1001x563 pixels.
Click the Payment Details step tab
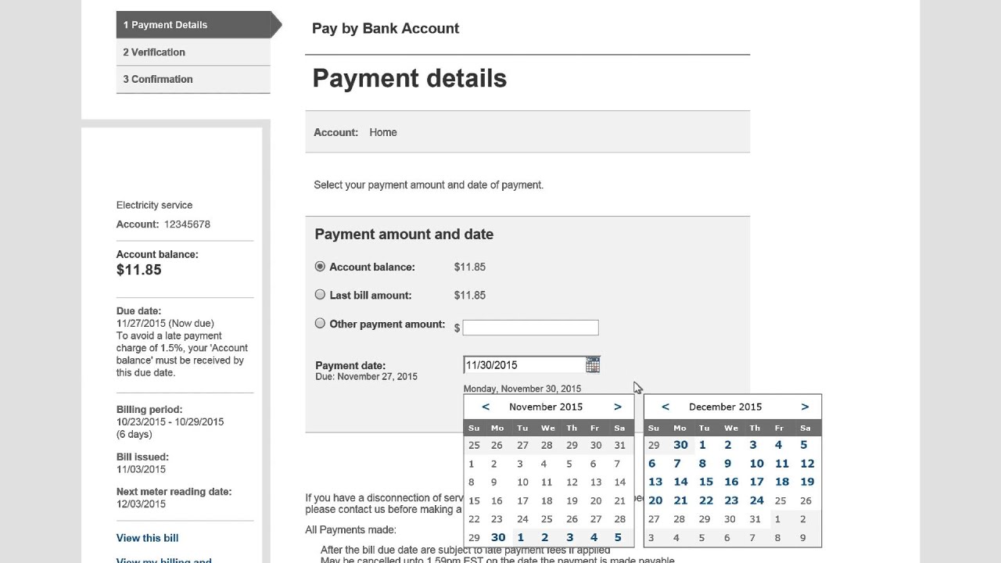pyautogui.click(x=193, y=25)
